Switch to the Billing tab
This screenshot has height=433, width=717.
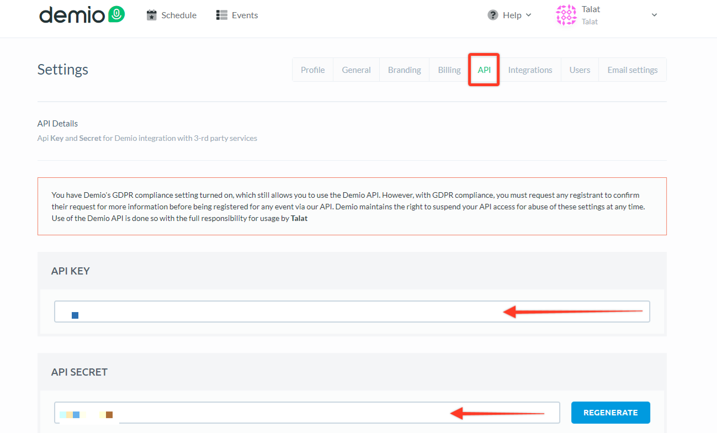(449, 70)
